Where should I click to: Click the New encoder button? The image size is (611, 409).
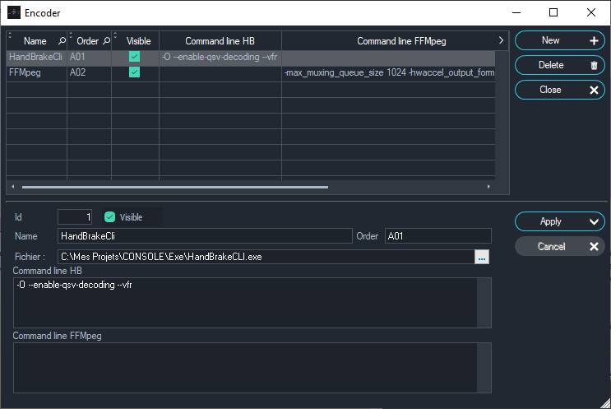click(x=559, y=40)
